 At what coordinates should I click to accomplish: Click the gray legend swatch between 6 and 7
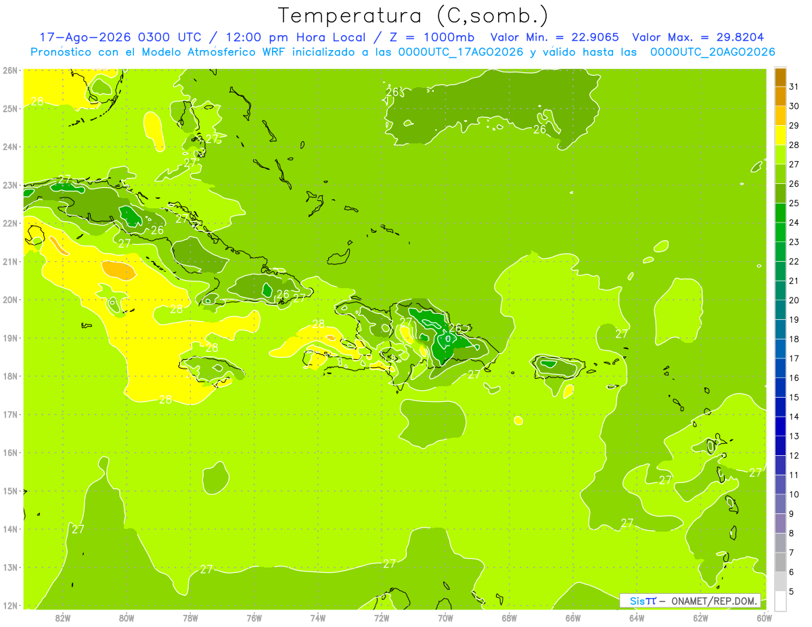click(780, 562)
